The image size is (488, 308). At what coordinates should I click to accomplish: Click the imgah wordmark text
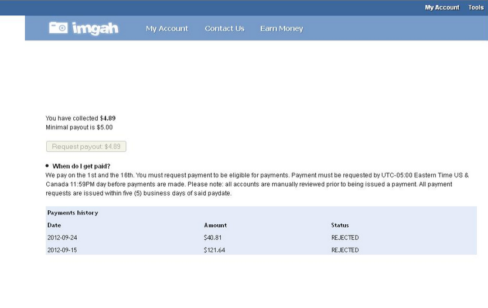pos(95,29)
